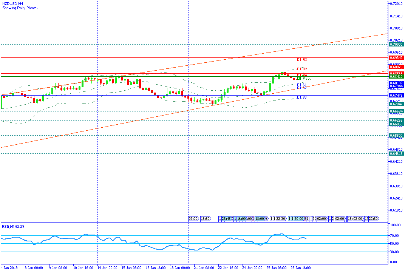
Task: Click the D1 Pivot label
Action: point(304,78)
